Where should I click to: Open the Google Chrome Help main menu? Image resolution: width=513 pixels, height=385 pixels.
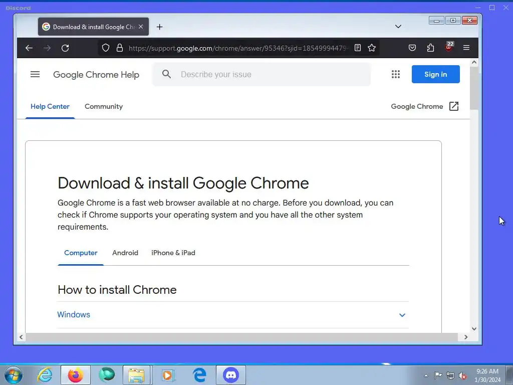tap(35, 74)
